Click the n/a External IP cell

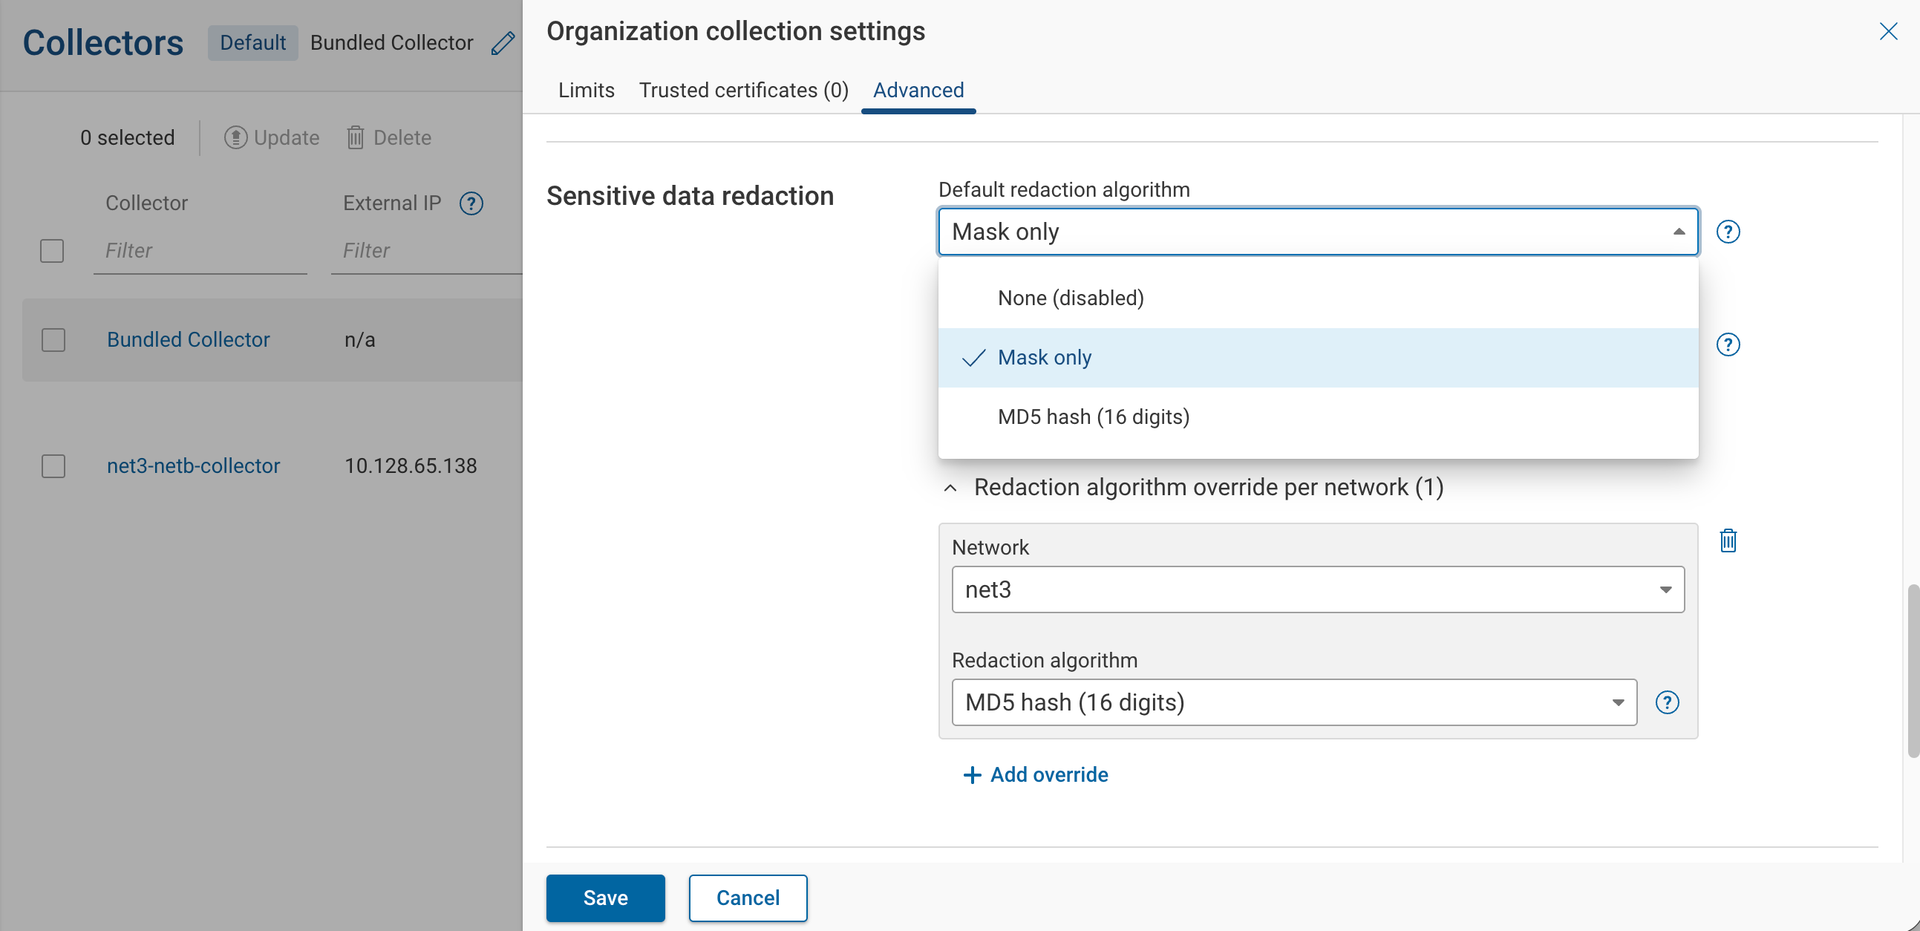point(360,340)
